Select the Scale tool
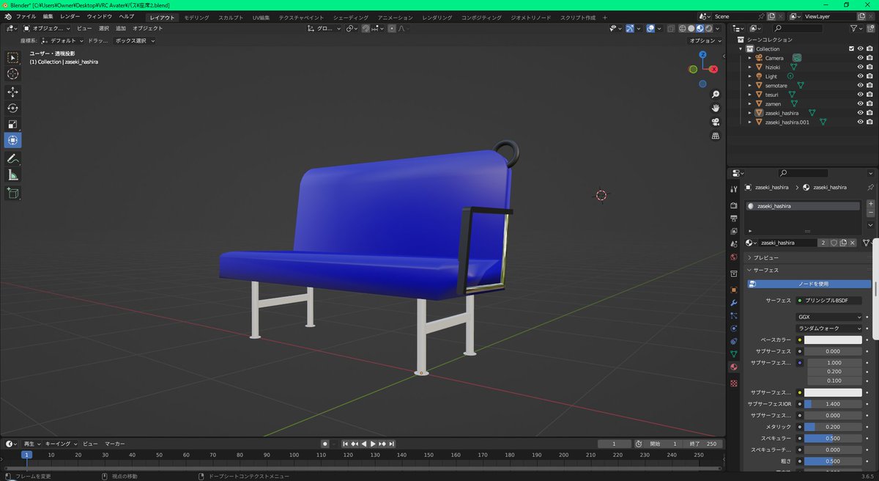879x481 pixels. pos(13,124)
